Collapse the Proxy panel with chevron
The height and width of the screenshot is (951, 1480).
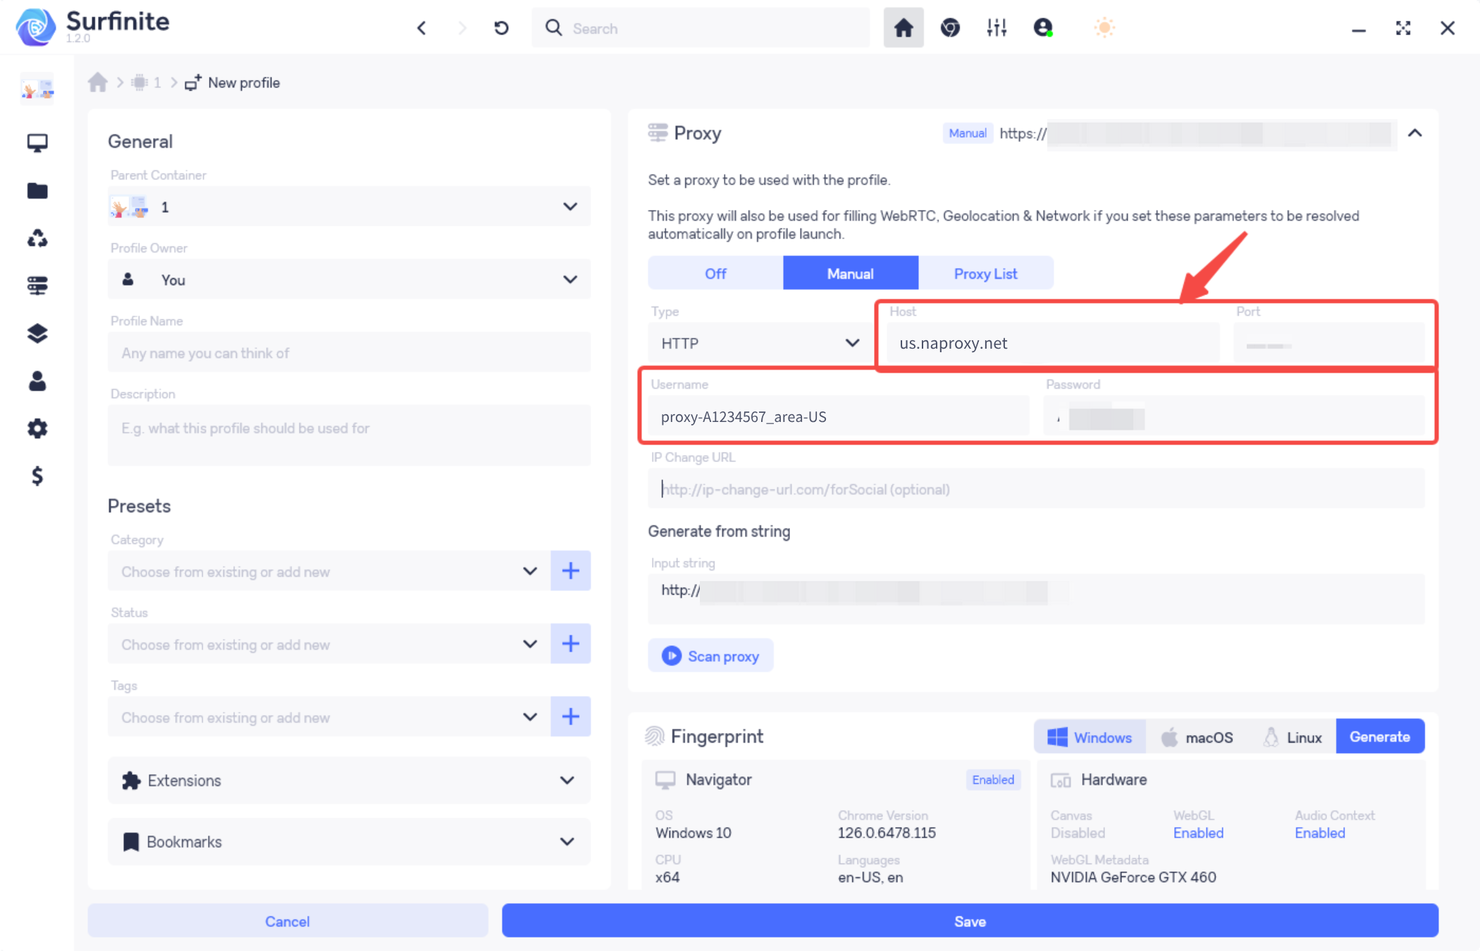click(1414, 133)
